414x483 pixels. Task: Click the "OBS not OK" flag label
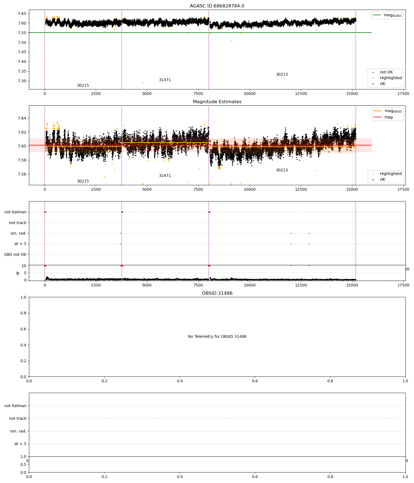pyautogui.click(x=15, y=254)
